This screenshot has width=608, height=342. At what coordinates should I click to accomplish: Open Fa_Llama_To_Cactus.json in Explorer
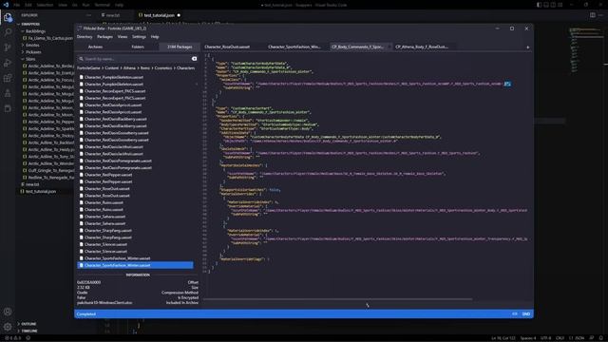48,38
